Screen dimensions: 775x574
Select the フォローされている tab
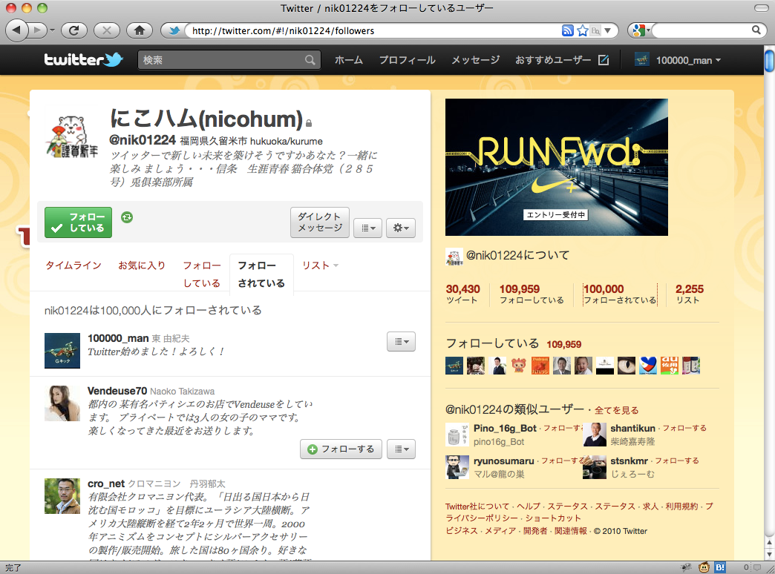pos(261,274)
